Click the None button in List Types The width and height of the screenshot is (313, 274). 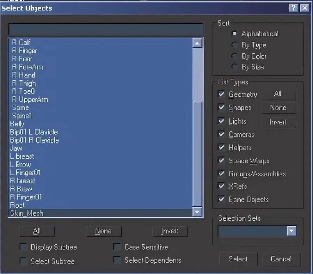point(279,108)
